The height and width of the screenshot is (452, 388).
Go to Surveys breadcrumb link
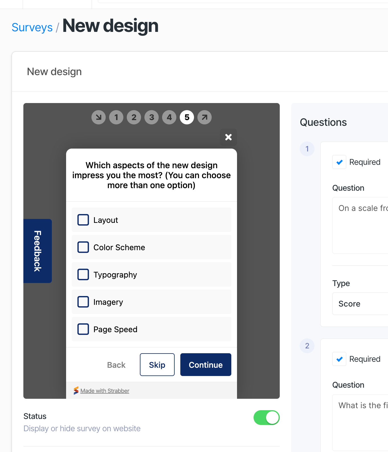[x=32, y=27]
